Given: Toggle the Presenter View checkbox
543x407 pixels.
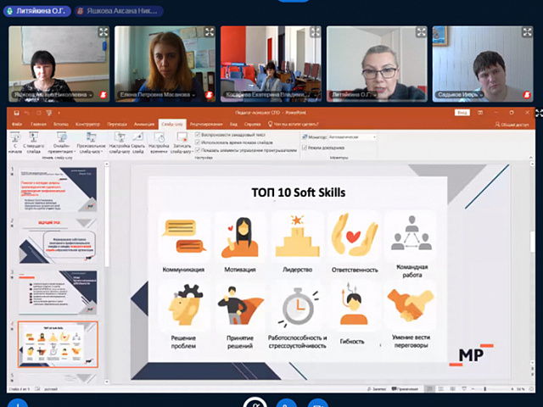Looking at the screenshot, I should pos(305,148).
